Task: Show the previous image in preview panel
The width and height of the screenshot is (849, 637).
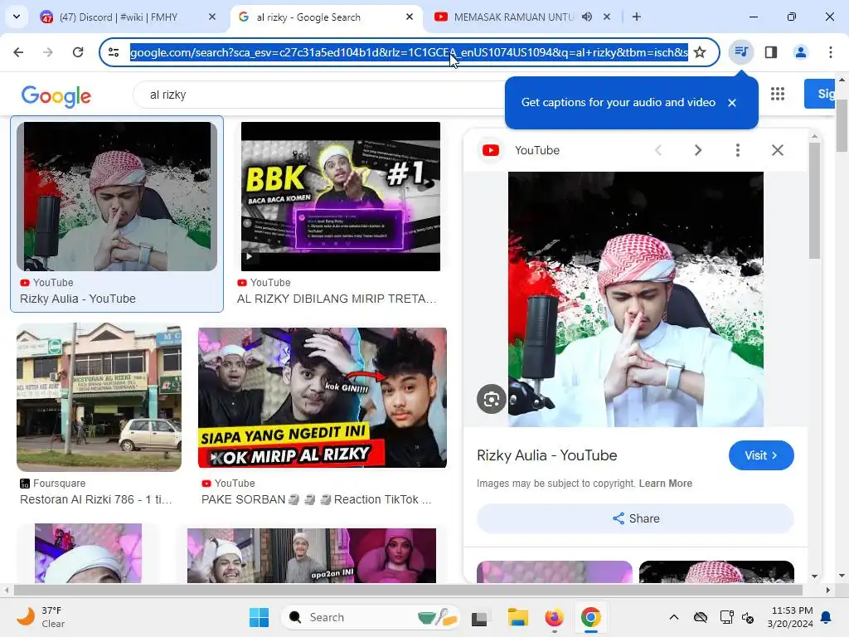Action: tap(658, 150)
